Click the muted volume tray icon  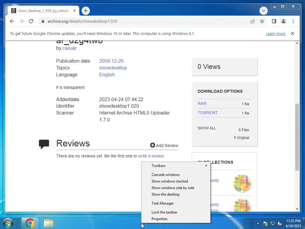tap(279, 224)
